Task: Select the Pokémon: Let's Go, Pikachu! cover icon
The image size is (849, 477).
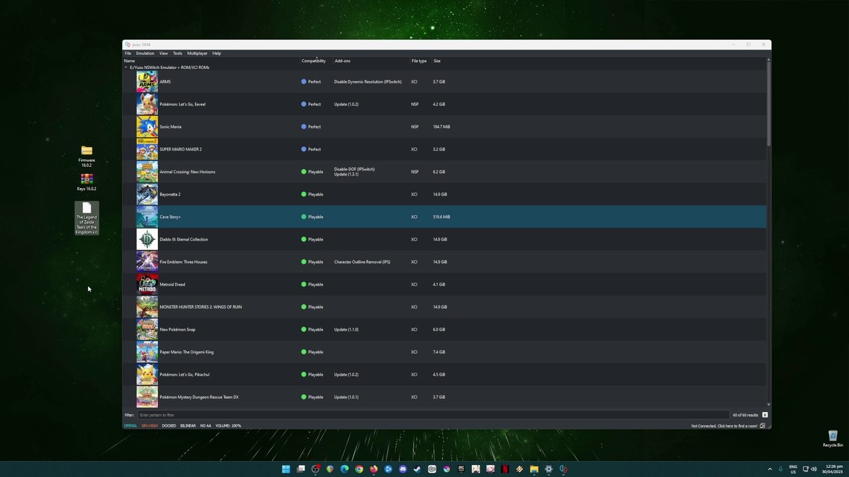Action: click(x=147, y=374)
